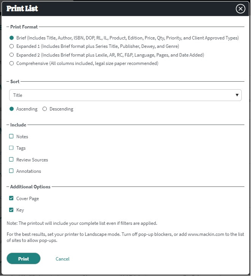Select Comprehensive print format option
This screenshot has width=252, height=278.
click(11, 63)
